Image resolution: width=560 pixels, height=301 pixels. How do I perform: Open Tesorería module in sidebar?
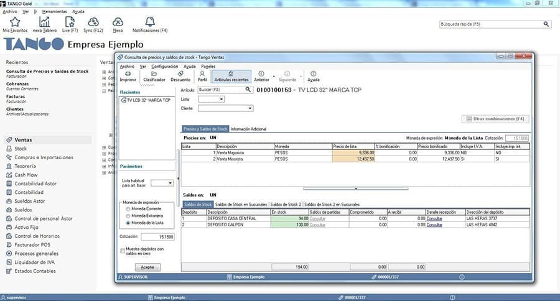point(25,166)
